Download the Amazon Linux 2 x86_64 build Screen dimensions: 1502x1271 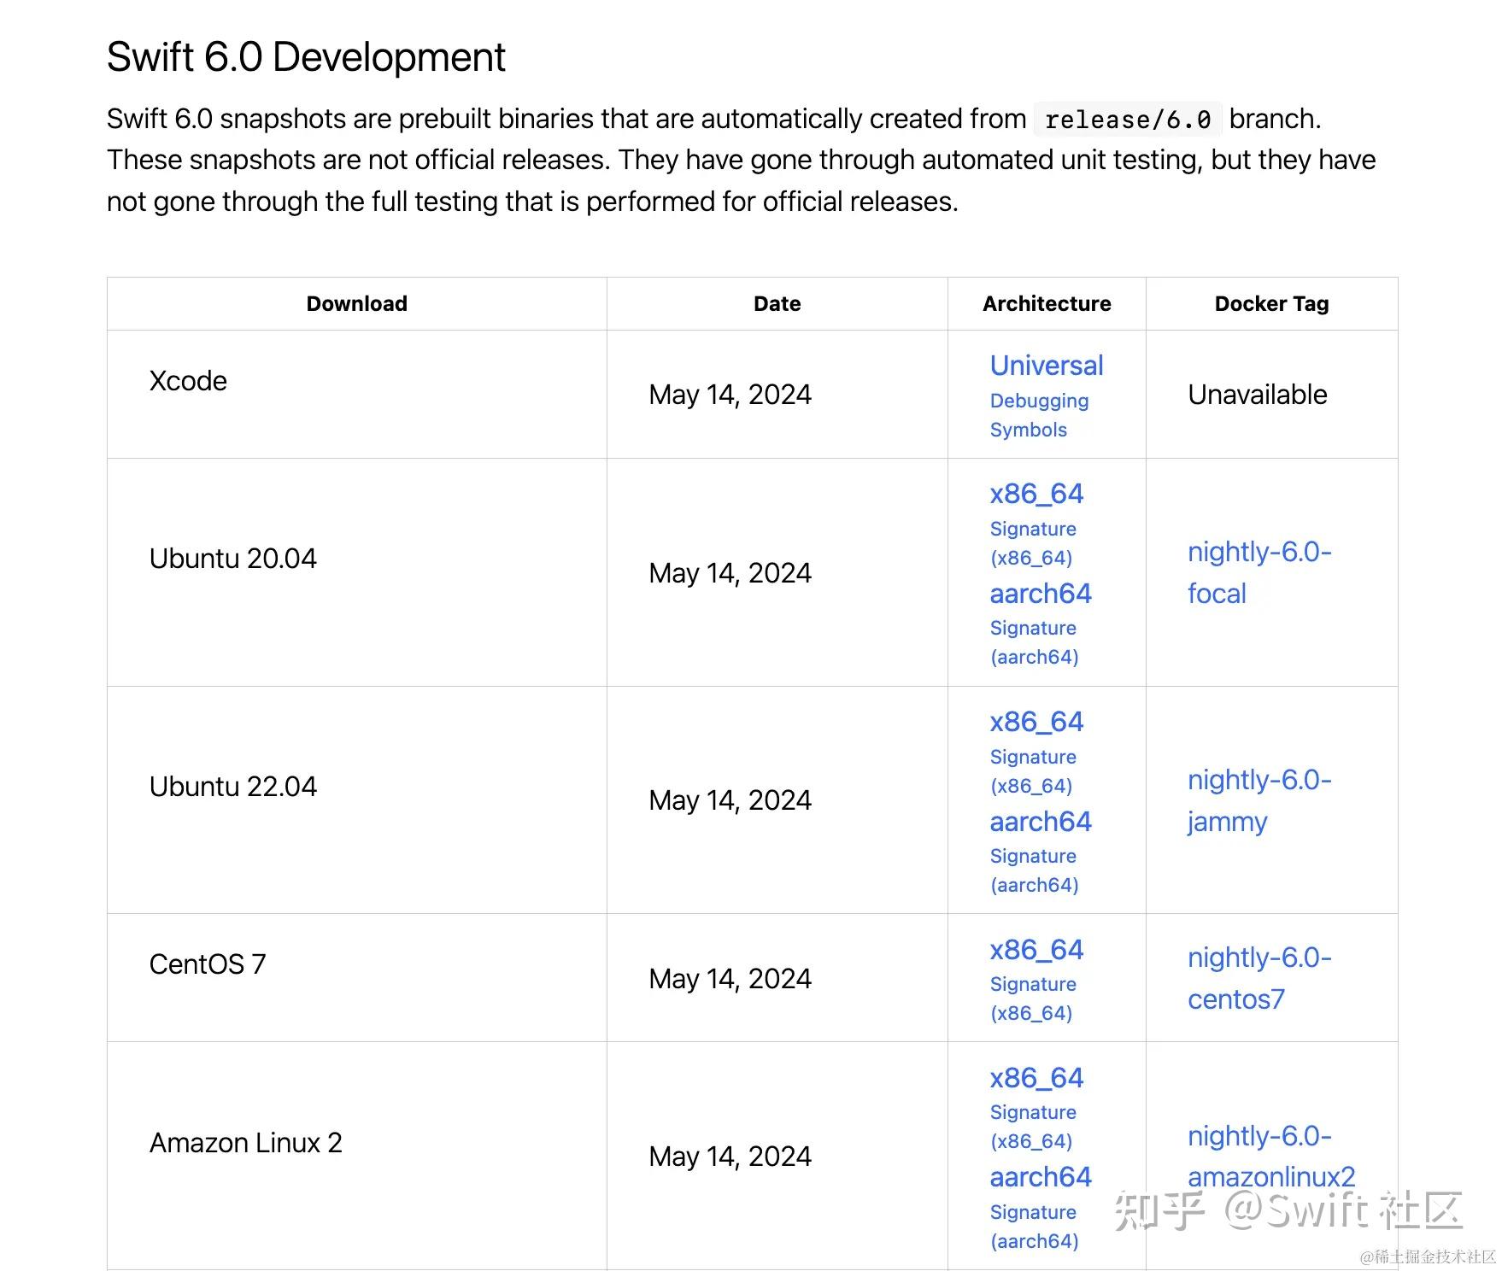1036,1078
